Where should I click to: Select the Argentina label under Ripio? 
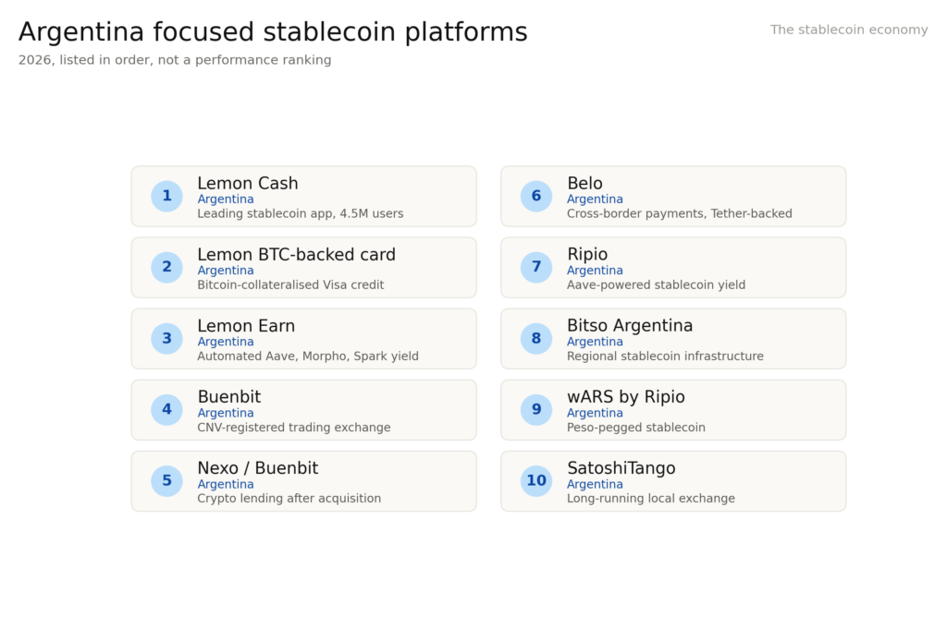[x=595, y=271]
